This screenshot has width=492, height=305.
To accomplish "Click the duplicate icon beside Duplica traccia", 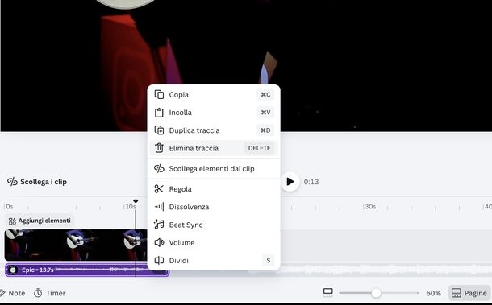I will (x=159, y=130).
